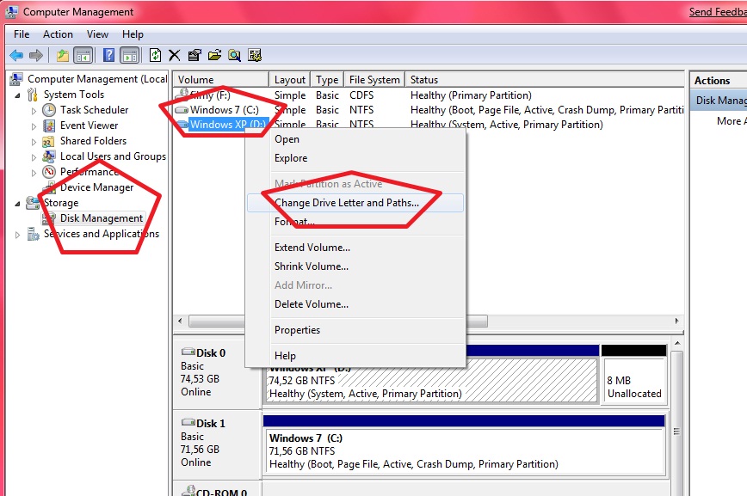Collapse the Storage tree node
This screenshot has width=747, height=496.
17,204
